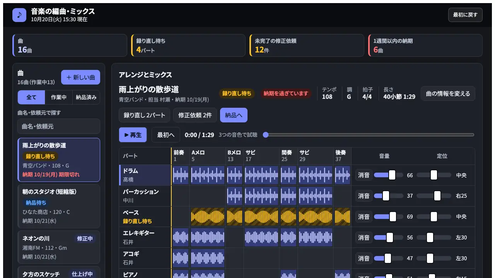Screen dimensions: 495x278
Task: Click the 新しい曲 button
Action: [x=80, y=77]
